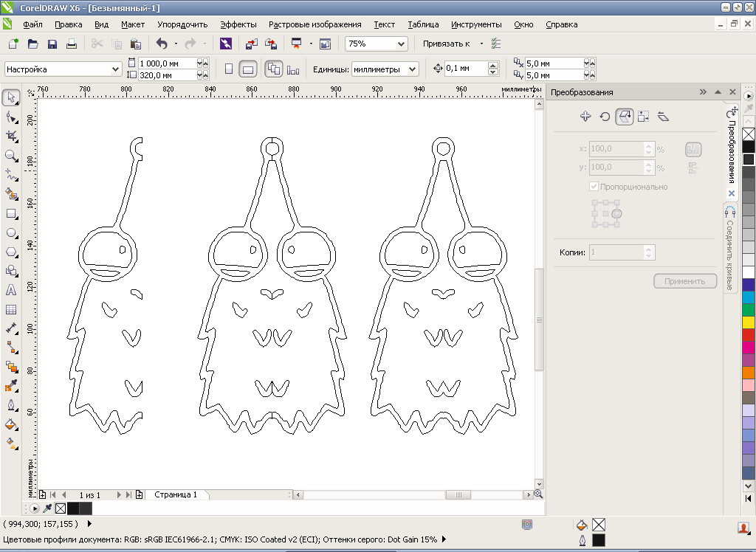
Task: Set portrait page orientation
Action: (x=229, y=69)
